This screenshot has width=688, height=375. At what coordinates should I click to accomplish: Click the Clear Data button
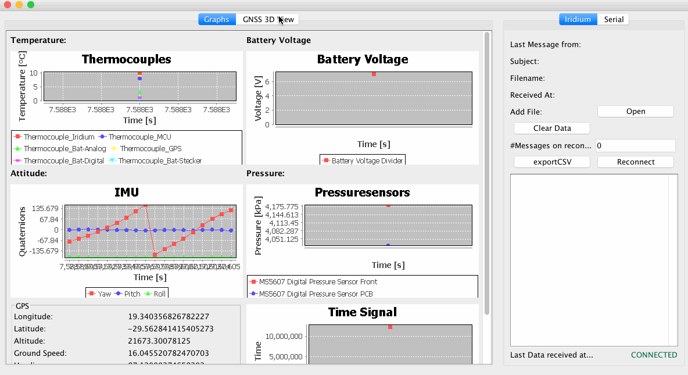552,128
